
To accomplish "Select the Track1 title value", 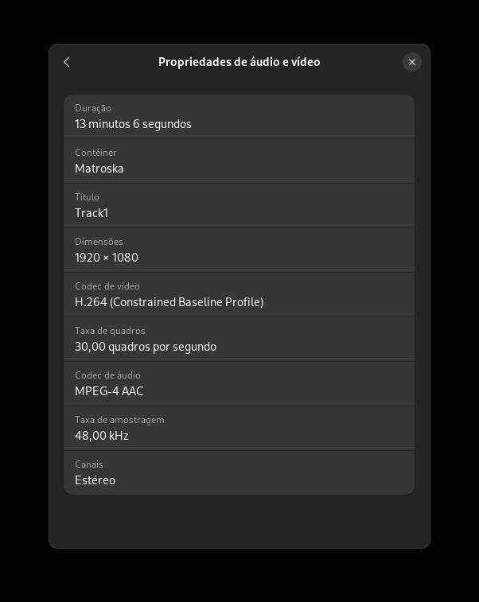I will click(x=92, y=213).
